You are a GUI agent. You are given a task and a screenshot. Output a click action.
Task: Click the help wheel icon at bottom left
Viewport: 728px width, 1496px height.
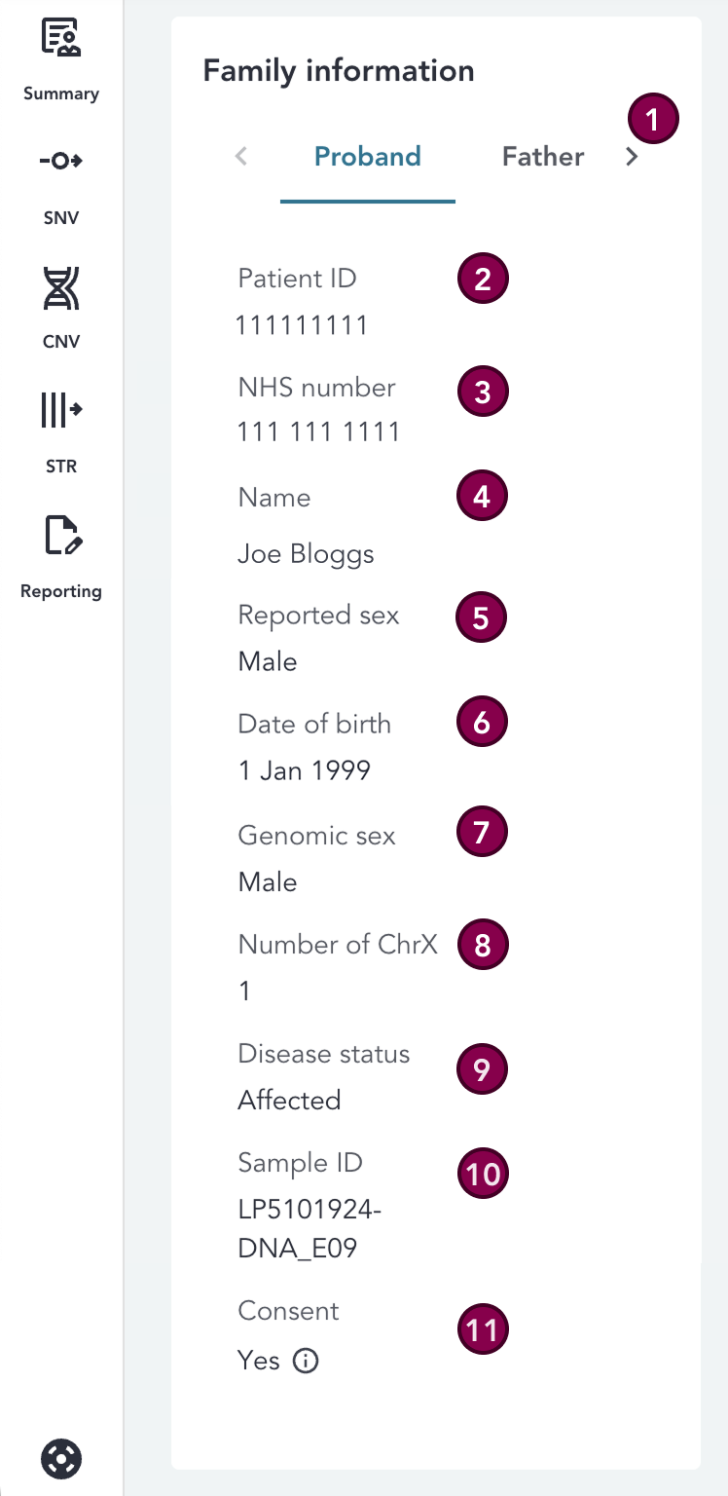[61, 1460]
